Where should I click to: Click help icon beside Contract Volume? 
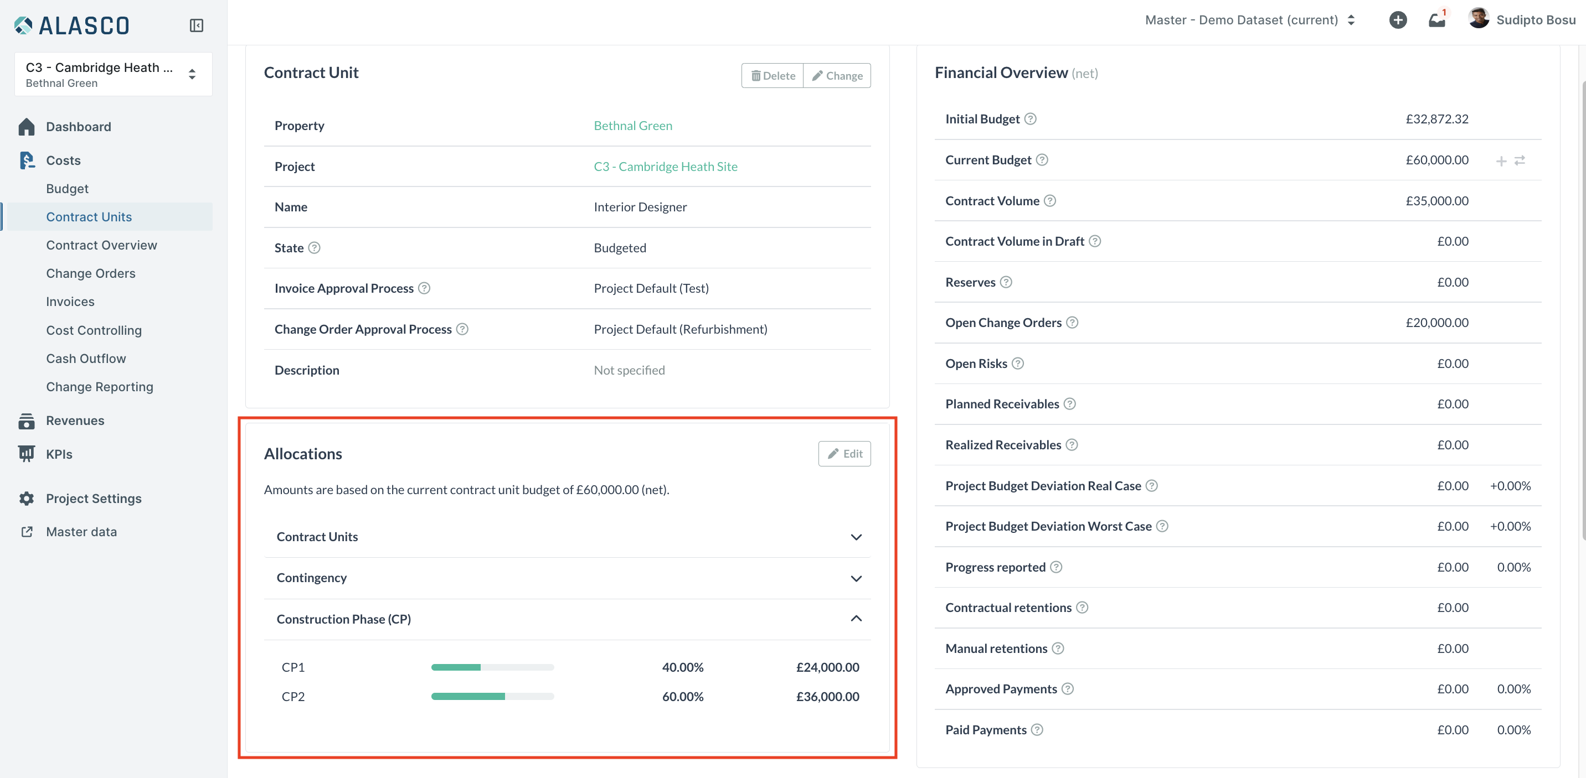(1050, 201)
